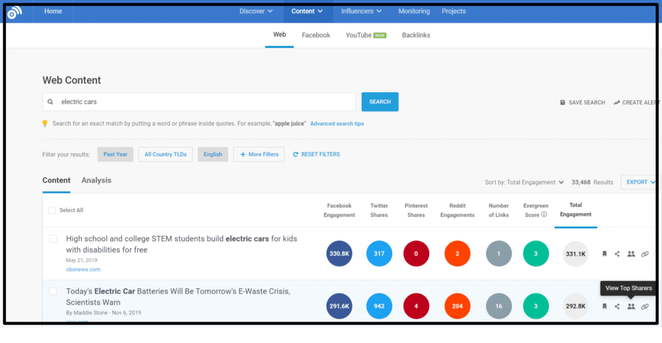Select checkbox beside E-Waste Crisis article

click(53, 291)
